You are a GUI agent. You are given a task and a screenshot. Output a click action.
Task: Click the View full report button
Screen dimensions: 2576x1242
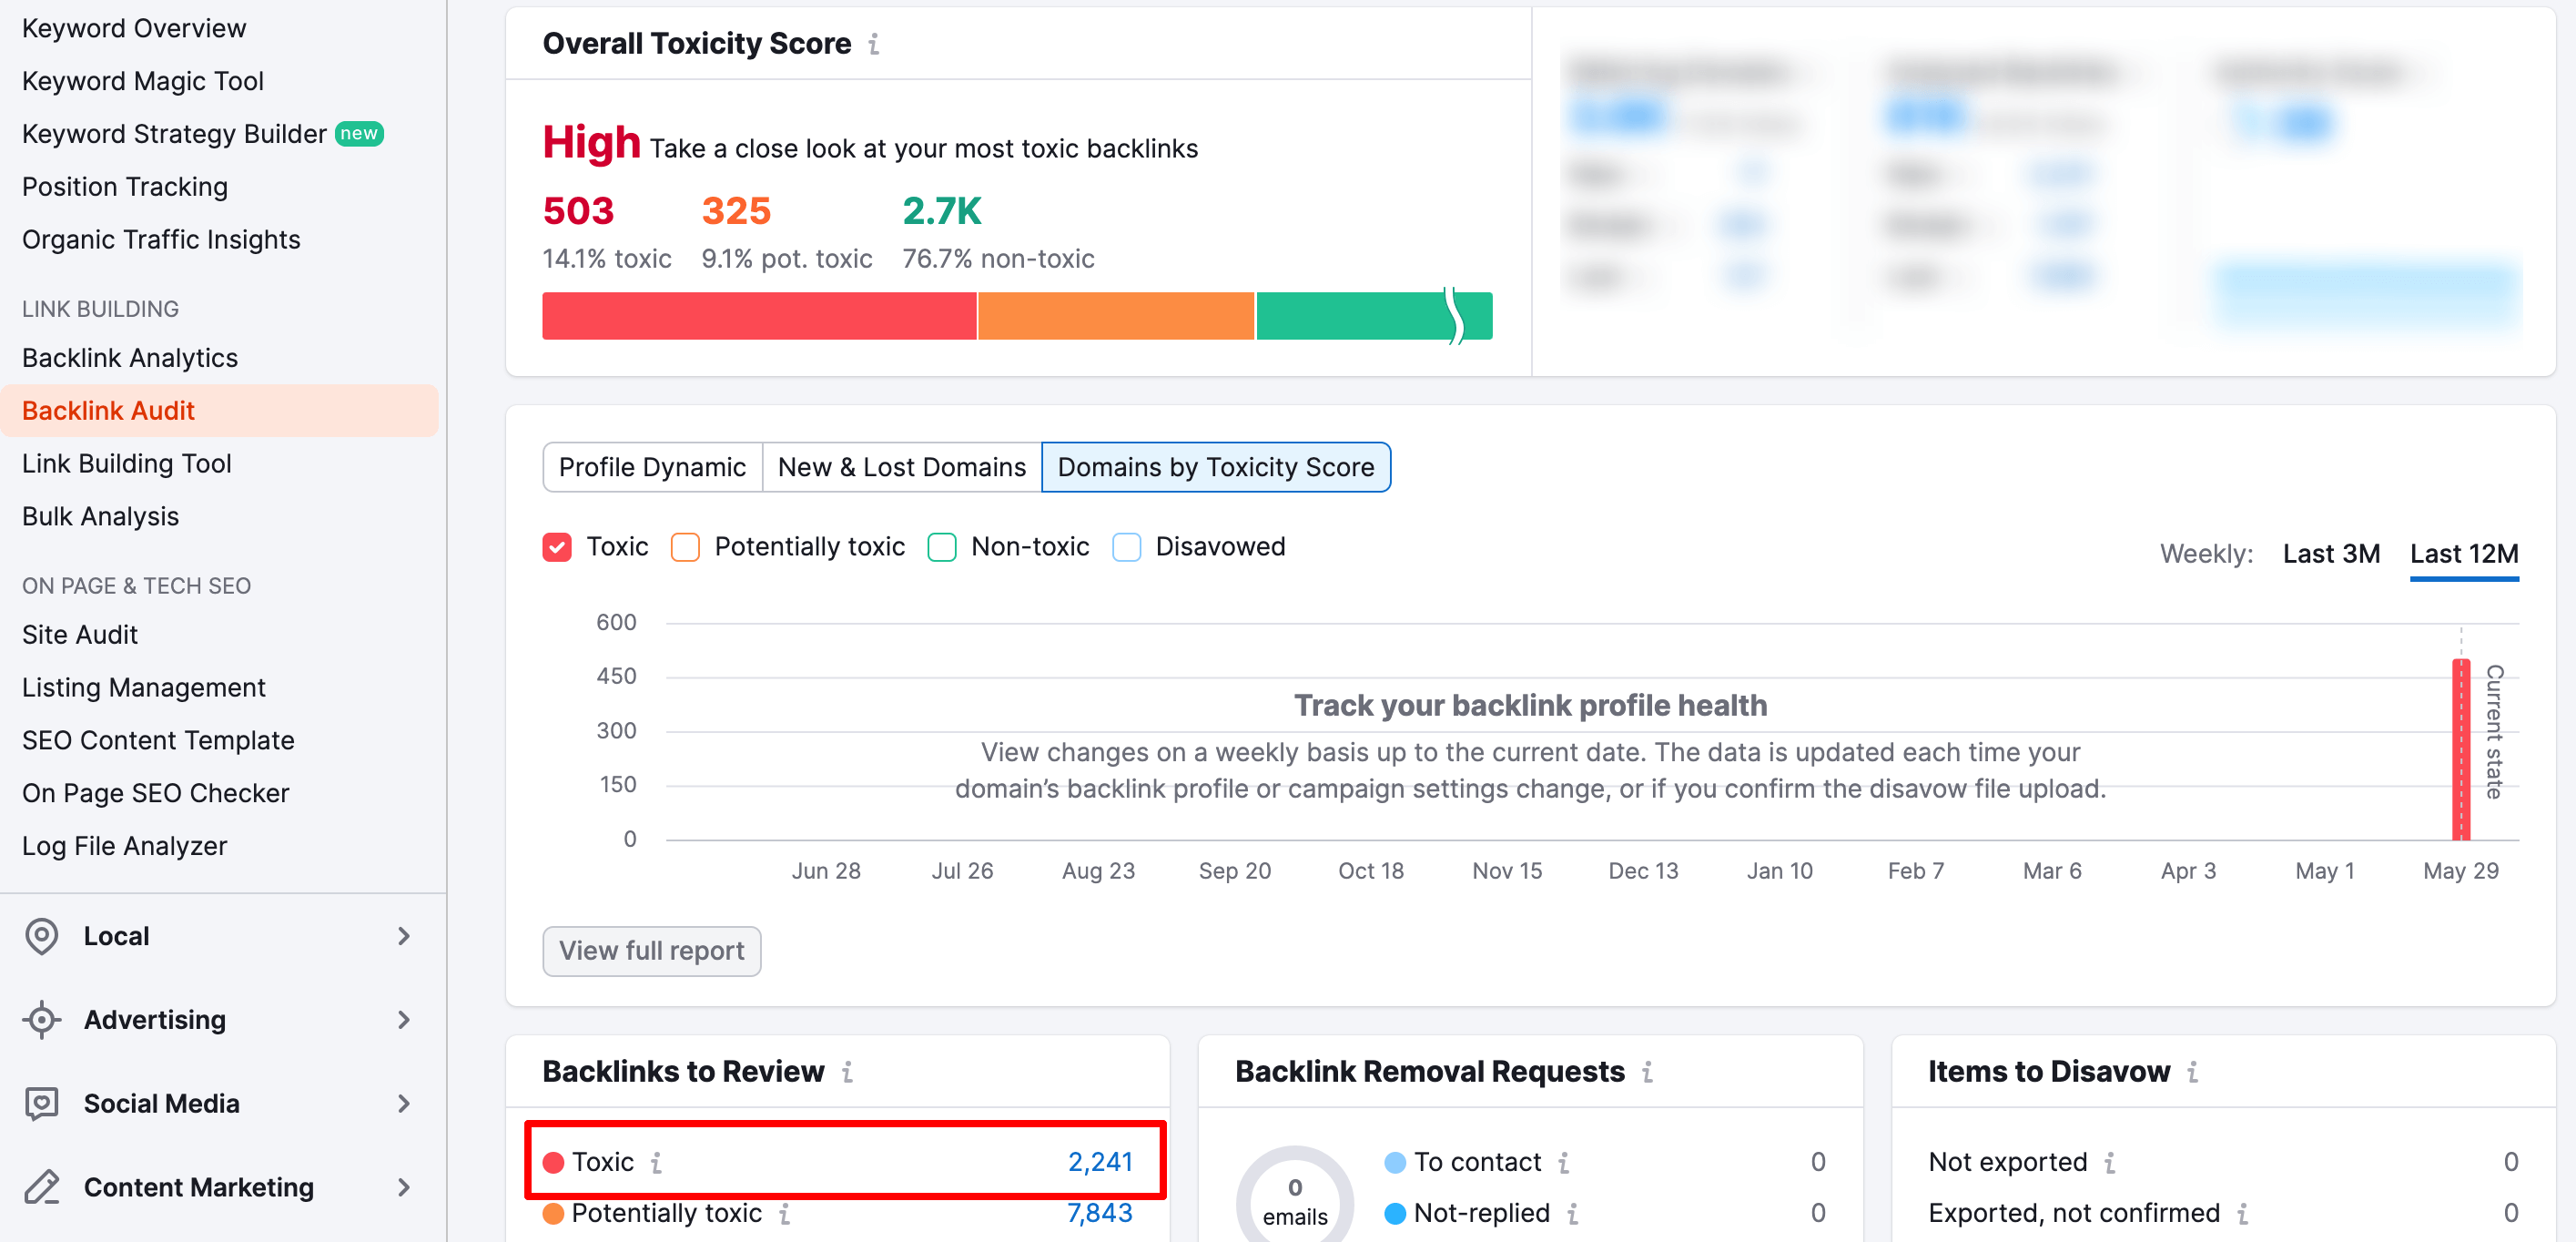click(x=651, y=951)
